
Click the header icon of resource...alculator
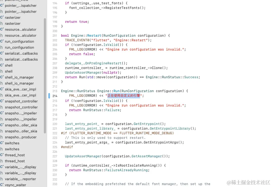tap(2, 35)
